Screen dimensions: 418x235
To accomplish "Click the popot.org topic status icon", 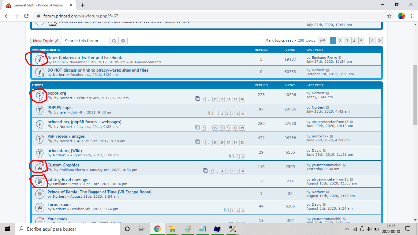I will 39,96.
